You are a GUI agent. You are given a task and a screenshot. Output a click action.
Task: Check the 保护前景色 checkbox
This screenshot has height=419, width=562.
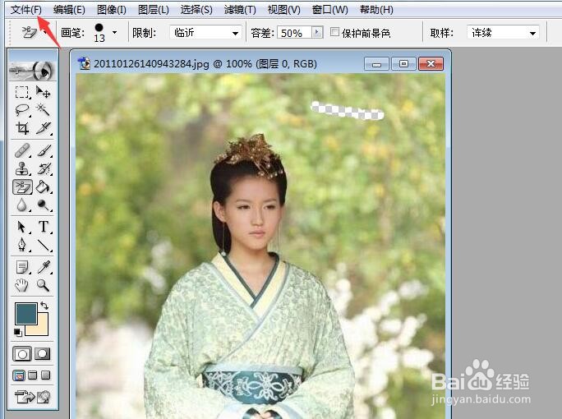tap(334, 32)
